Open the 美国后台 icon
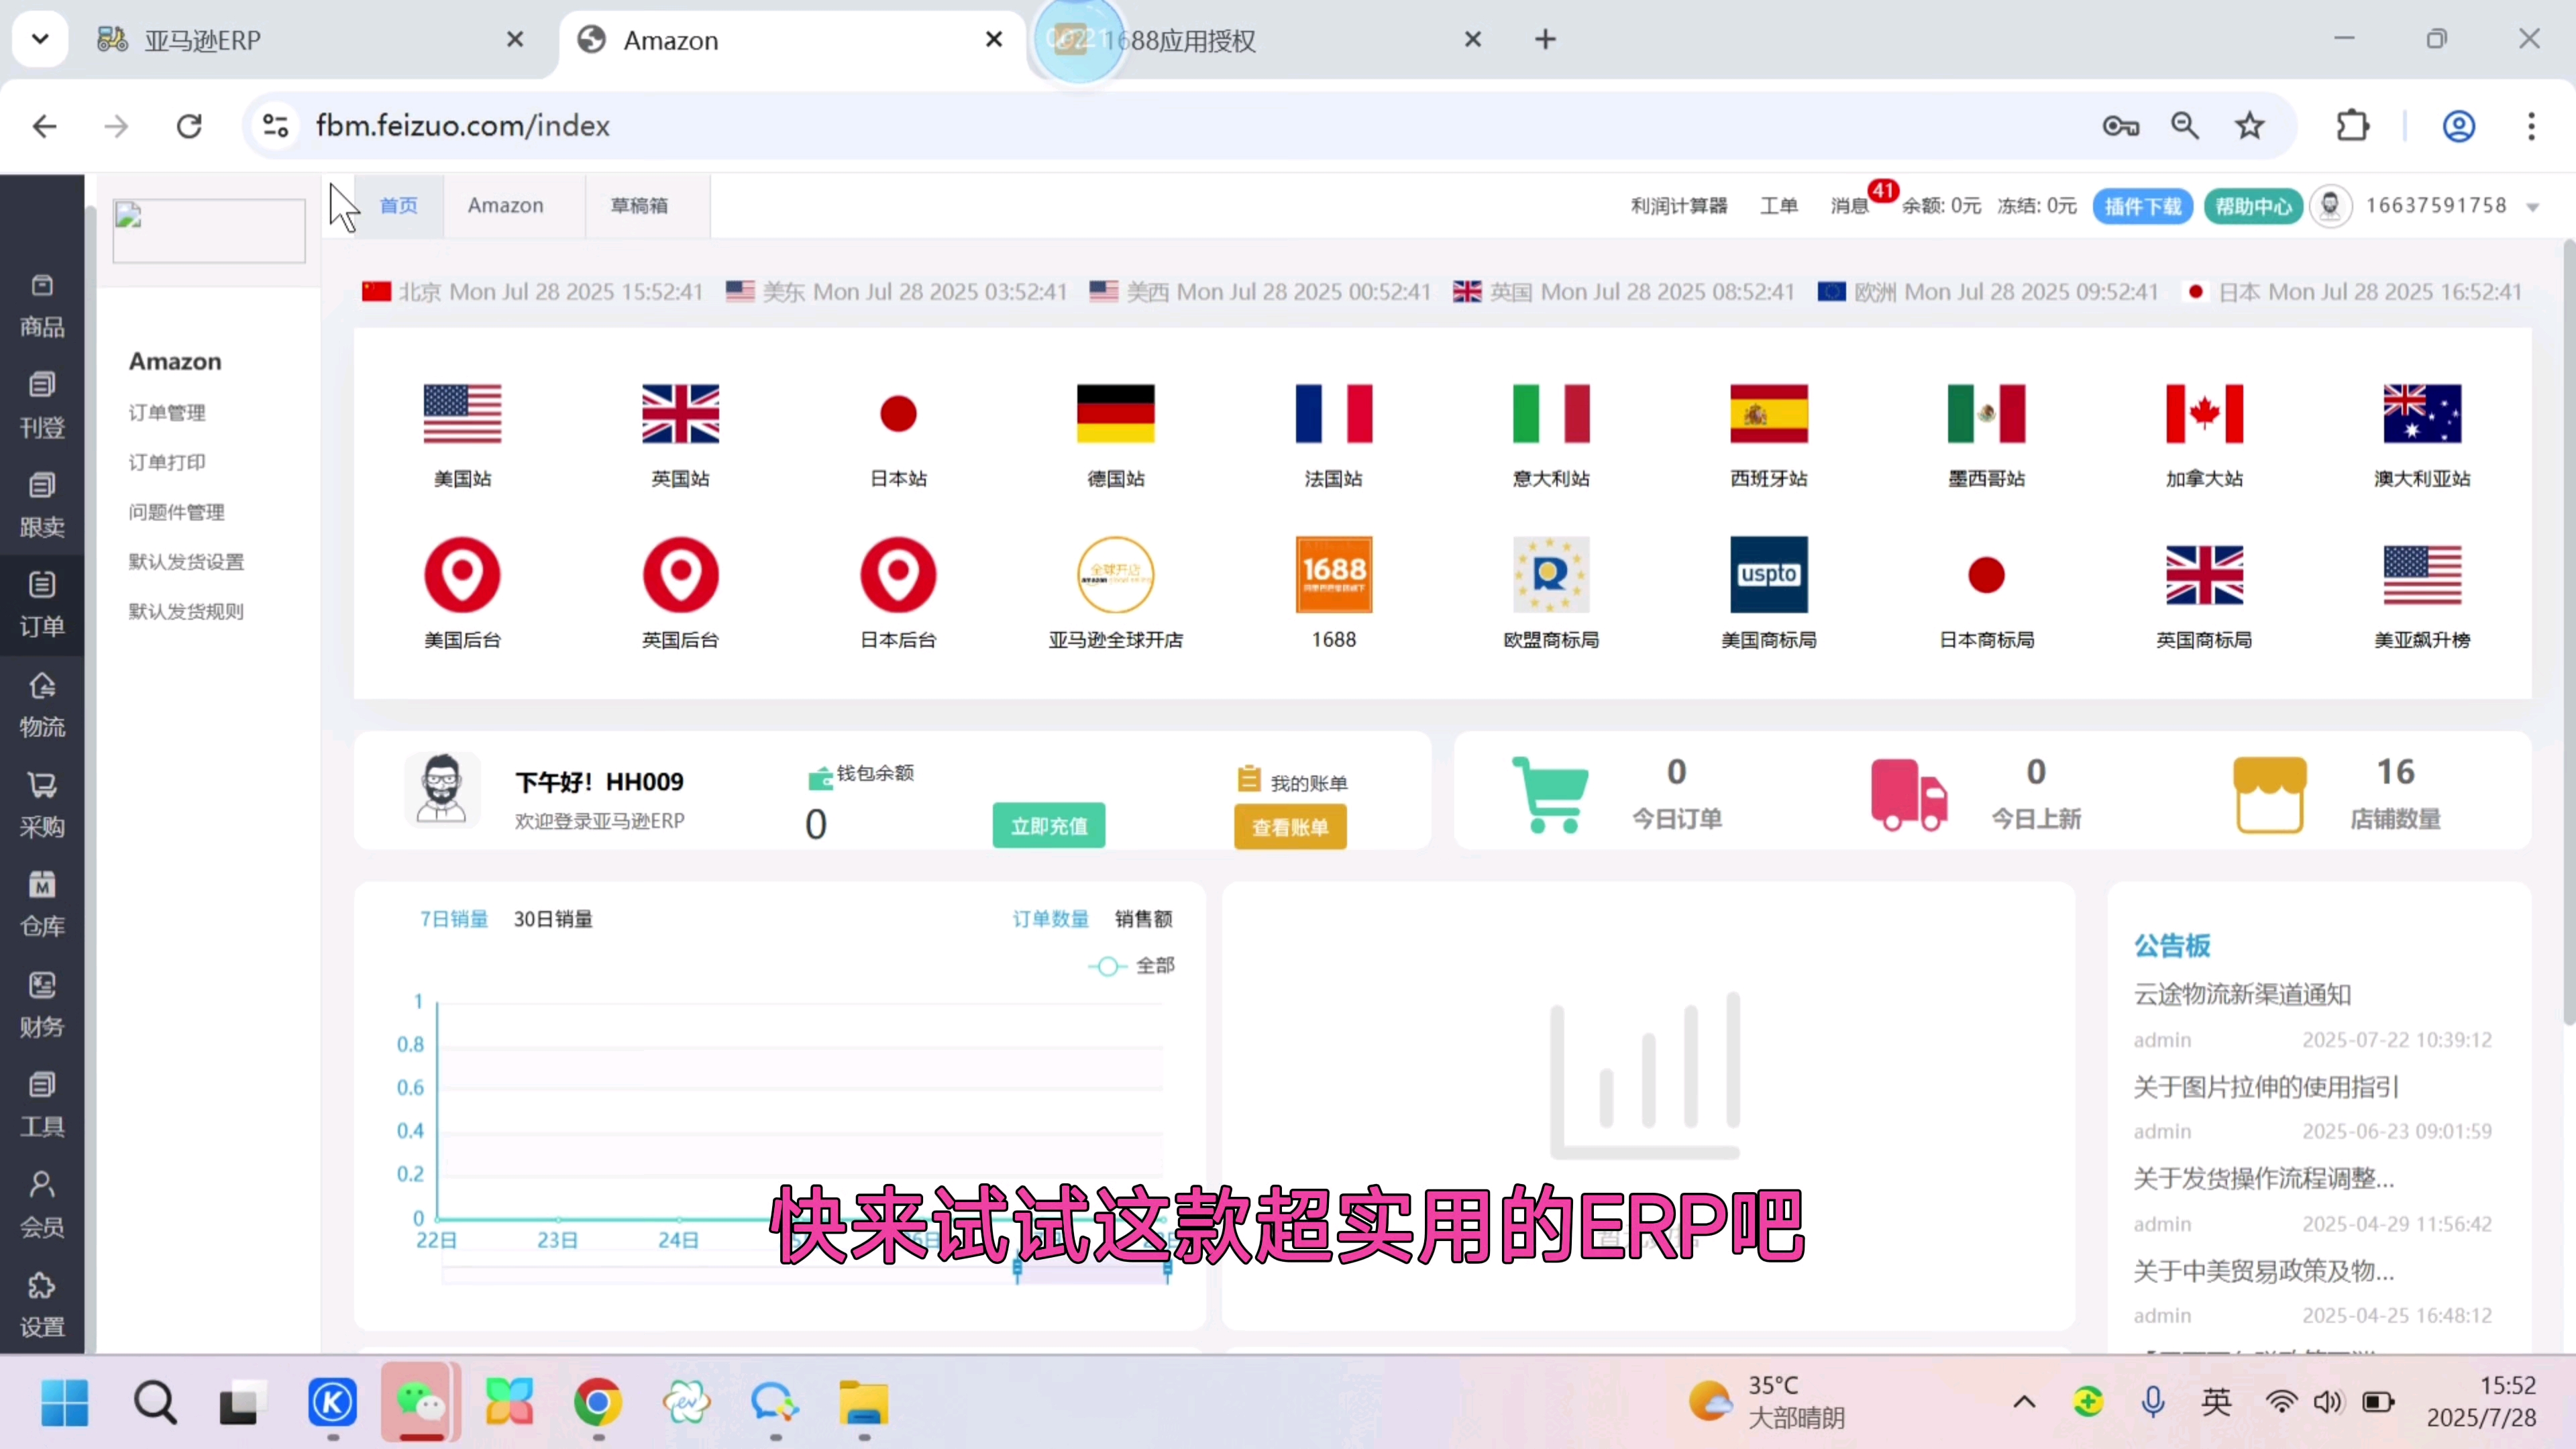2576x1449 pixels. coord(462,575)
